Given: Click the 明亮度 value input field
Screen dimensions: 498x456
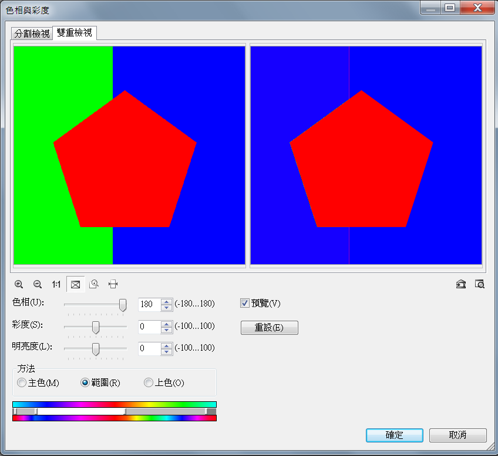Looking at the screenshot, I should [x=150, y=349].
